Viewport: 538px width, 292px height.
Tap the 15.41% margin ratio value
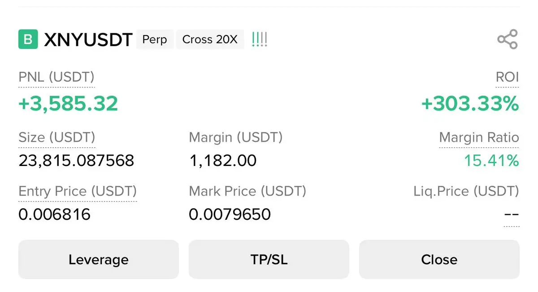[491, 160]
